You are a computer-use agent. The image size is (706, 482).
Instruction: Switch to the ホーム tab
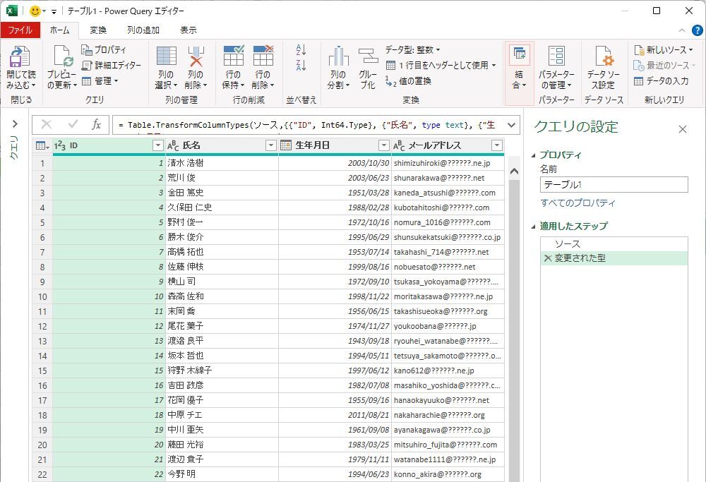click(x=59, y=30)
